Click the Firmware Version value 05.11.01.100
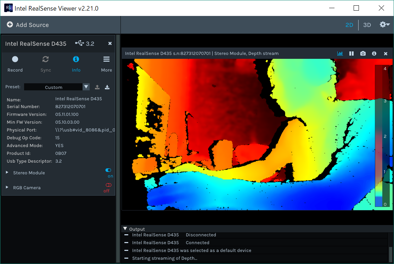The width and height of the screenshot is (394, 264). (x=67, y=114)
